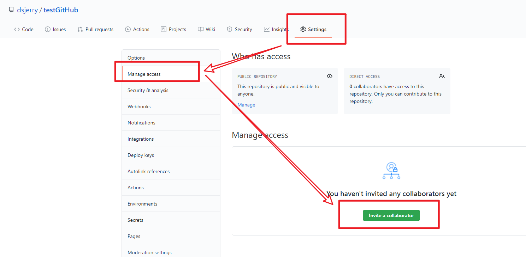Viewport: 526px width, 257px height.
Task: Click 'This repository is public' description
Action: 278,90
